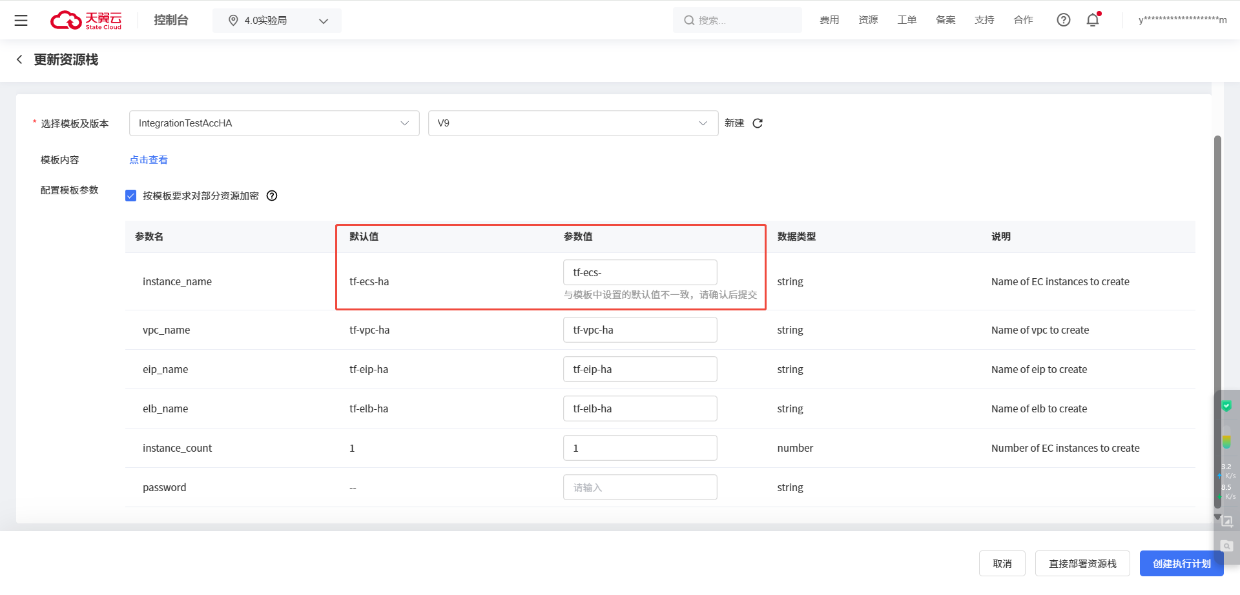Go back using the arrow beside 更新资源栈
Viewport: 1240px width, 595px height.
click(19, 59)
